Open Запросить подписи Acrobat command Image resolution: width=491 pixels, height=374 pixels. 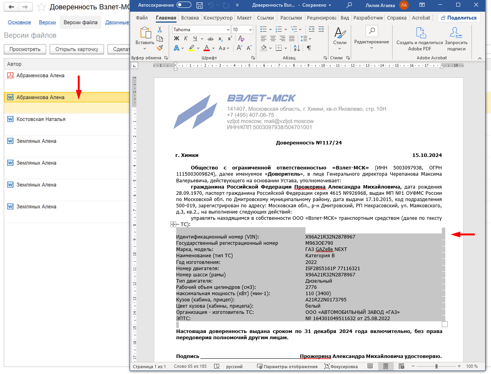[x=456, y=39]
